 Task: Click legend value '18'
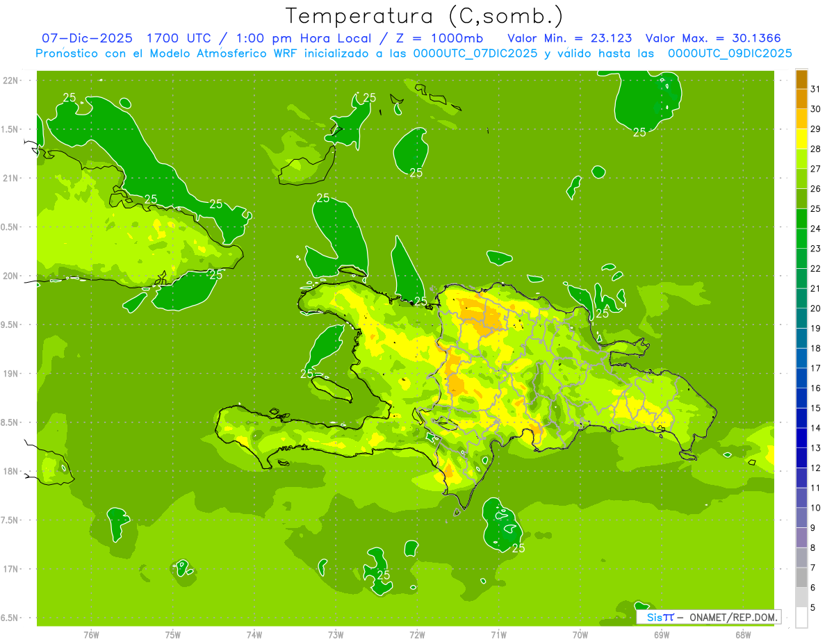[816, 348]
